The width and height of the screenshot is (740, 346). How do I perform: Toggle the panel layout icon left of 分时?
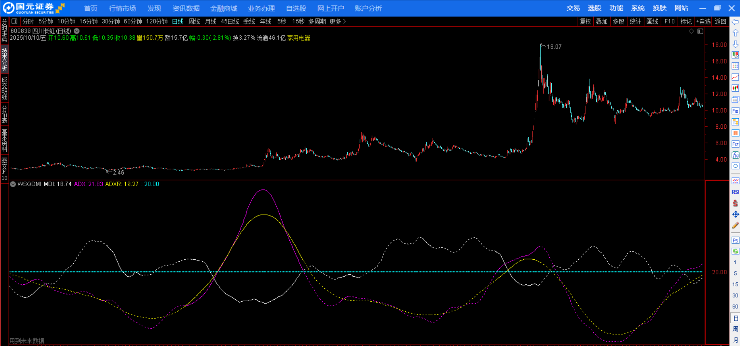pyautogui.click(x=14, y=22)
